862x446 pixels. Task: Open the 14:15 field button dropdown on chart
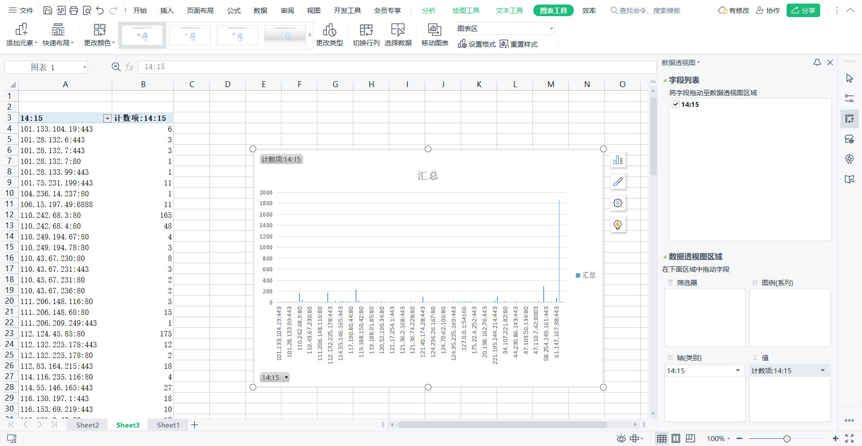pos(275,378)
